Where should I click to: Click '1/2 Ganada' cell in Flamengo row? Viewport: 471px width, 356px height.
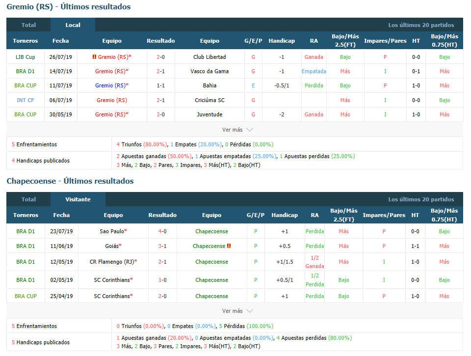click(314, 262)
